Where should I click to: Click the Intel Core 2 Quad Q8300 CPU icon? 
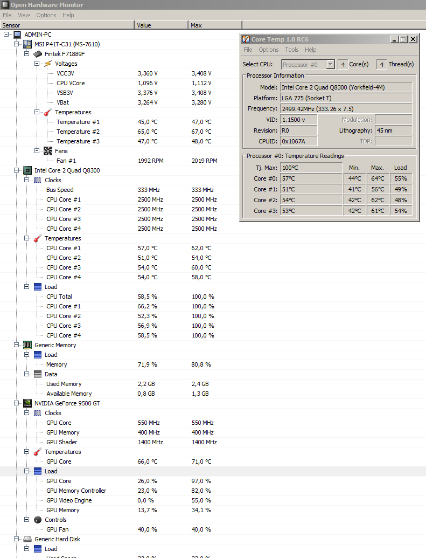tap(27, 170)
